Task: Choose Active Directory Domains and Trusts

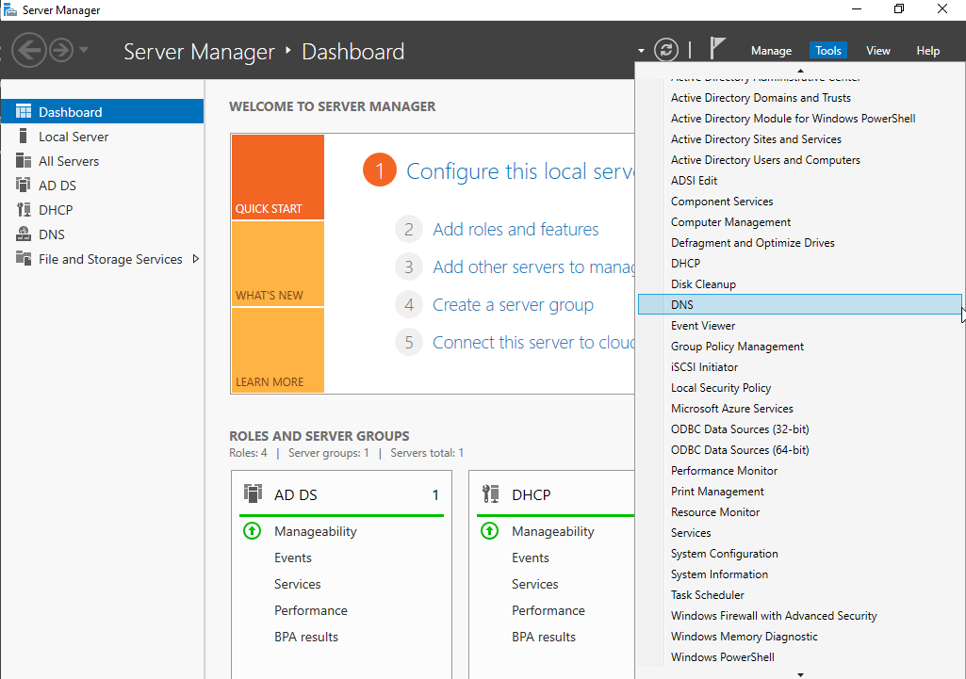Action: [800, 98]
